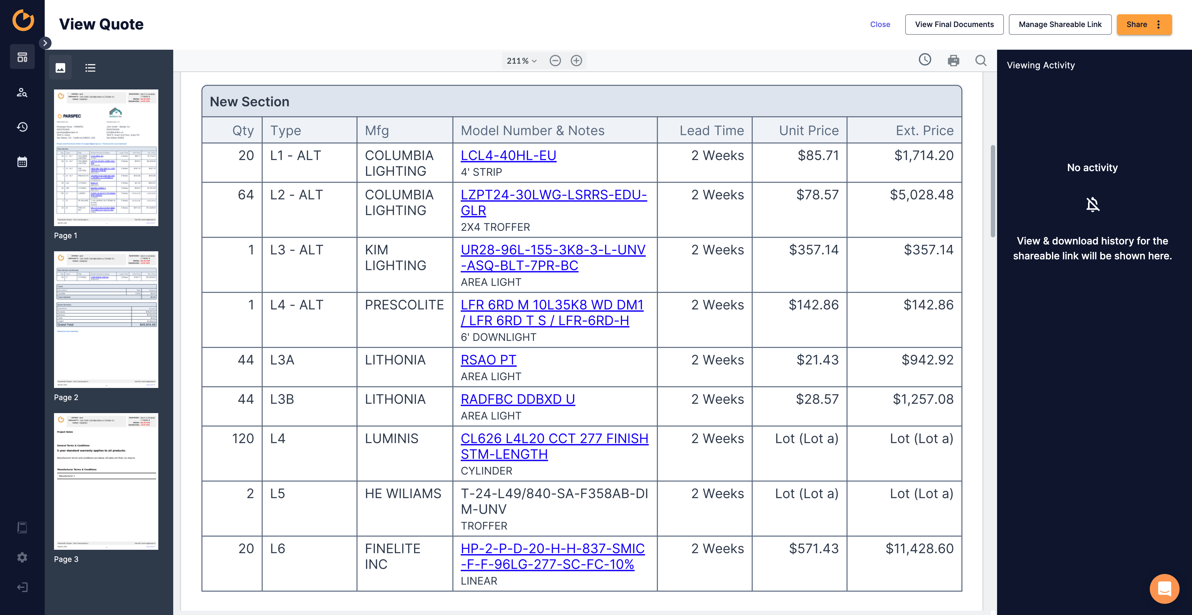Switch to outline list view tab

pyautogui.click(x=90, y=68)
